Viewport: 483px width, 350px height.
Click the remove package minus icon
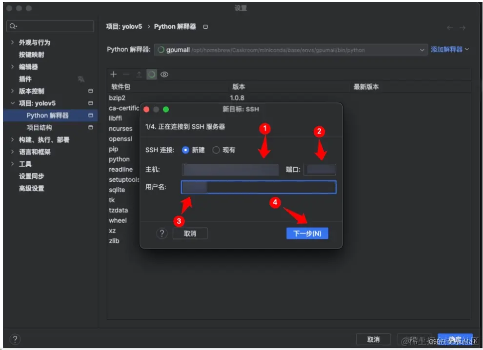point(126,74)
